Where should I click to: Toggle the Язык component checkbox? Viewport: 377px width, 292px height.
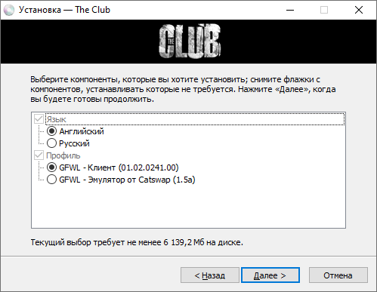click(x=39, y=119)
